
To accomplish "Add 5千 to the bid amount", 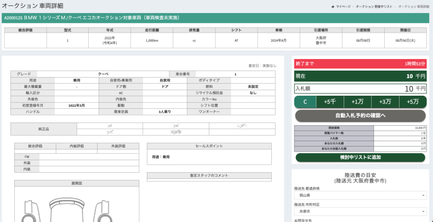I will (329, 102).
